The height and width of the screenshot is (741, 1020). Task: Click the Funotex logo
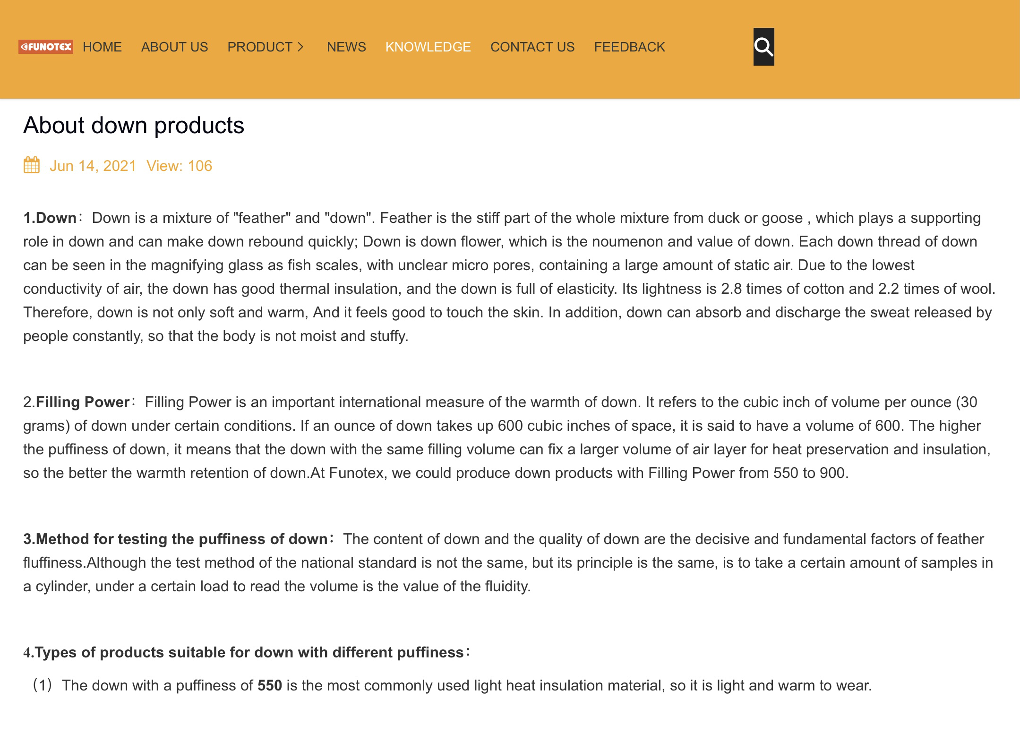pyautogui.click(x=46, y=47)
